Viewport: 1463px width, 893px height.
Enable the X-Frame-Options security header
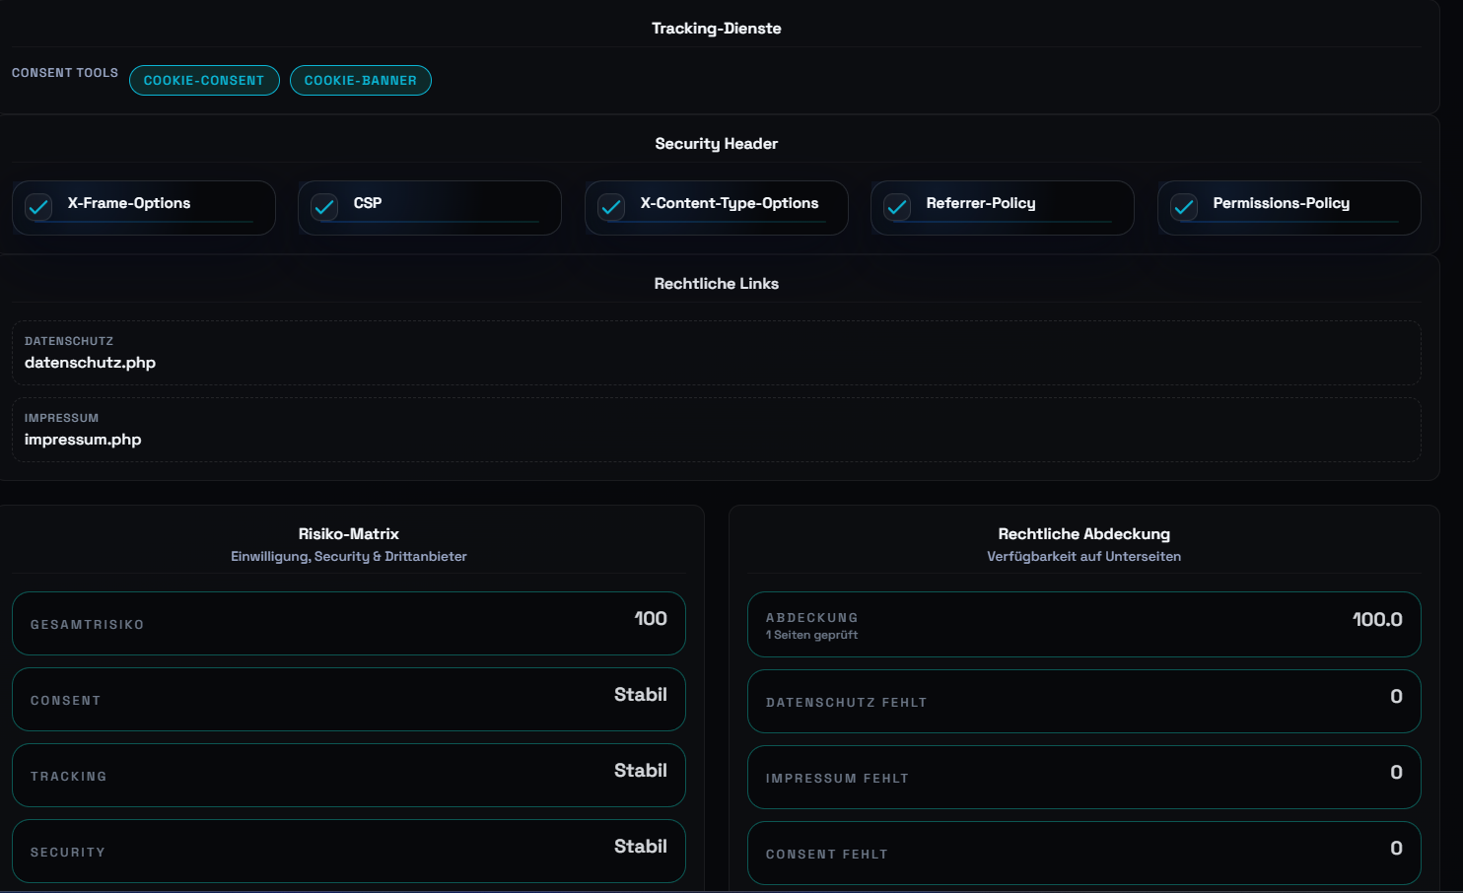(37, 207)
